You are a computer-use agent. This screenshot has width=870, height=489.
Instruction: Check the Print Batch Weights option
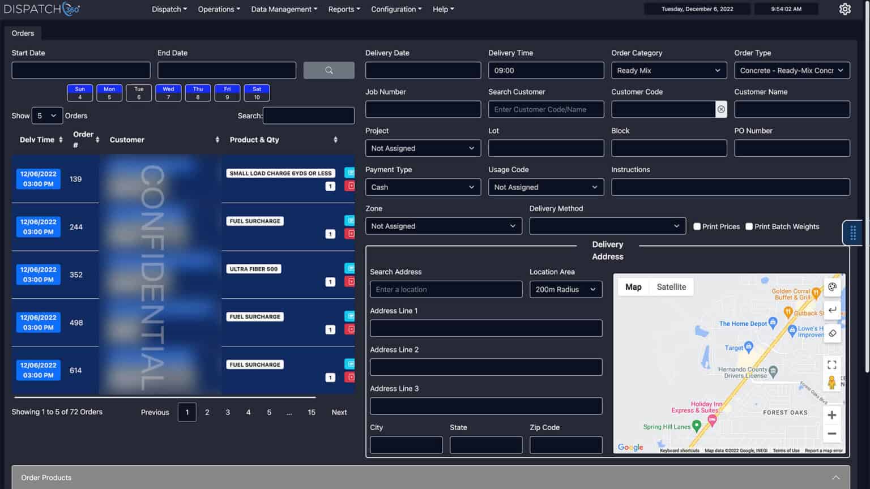coord(749,226)
